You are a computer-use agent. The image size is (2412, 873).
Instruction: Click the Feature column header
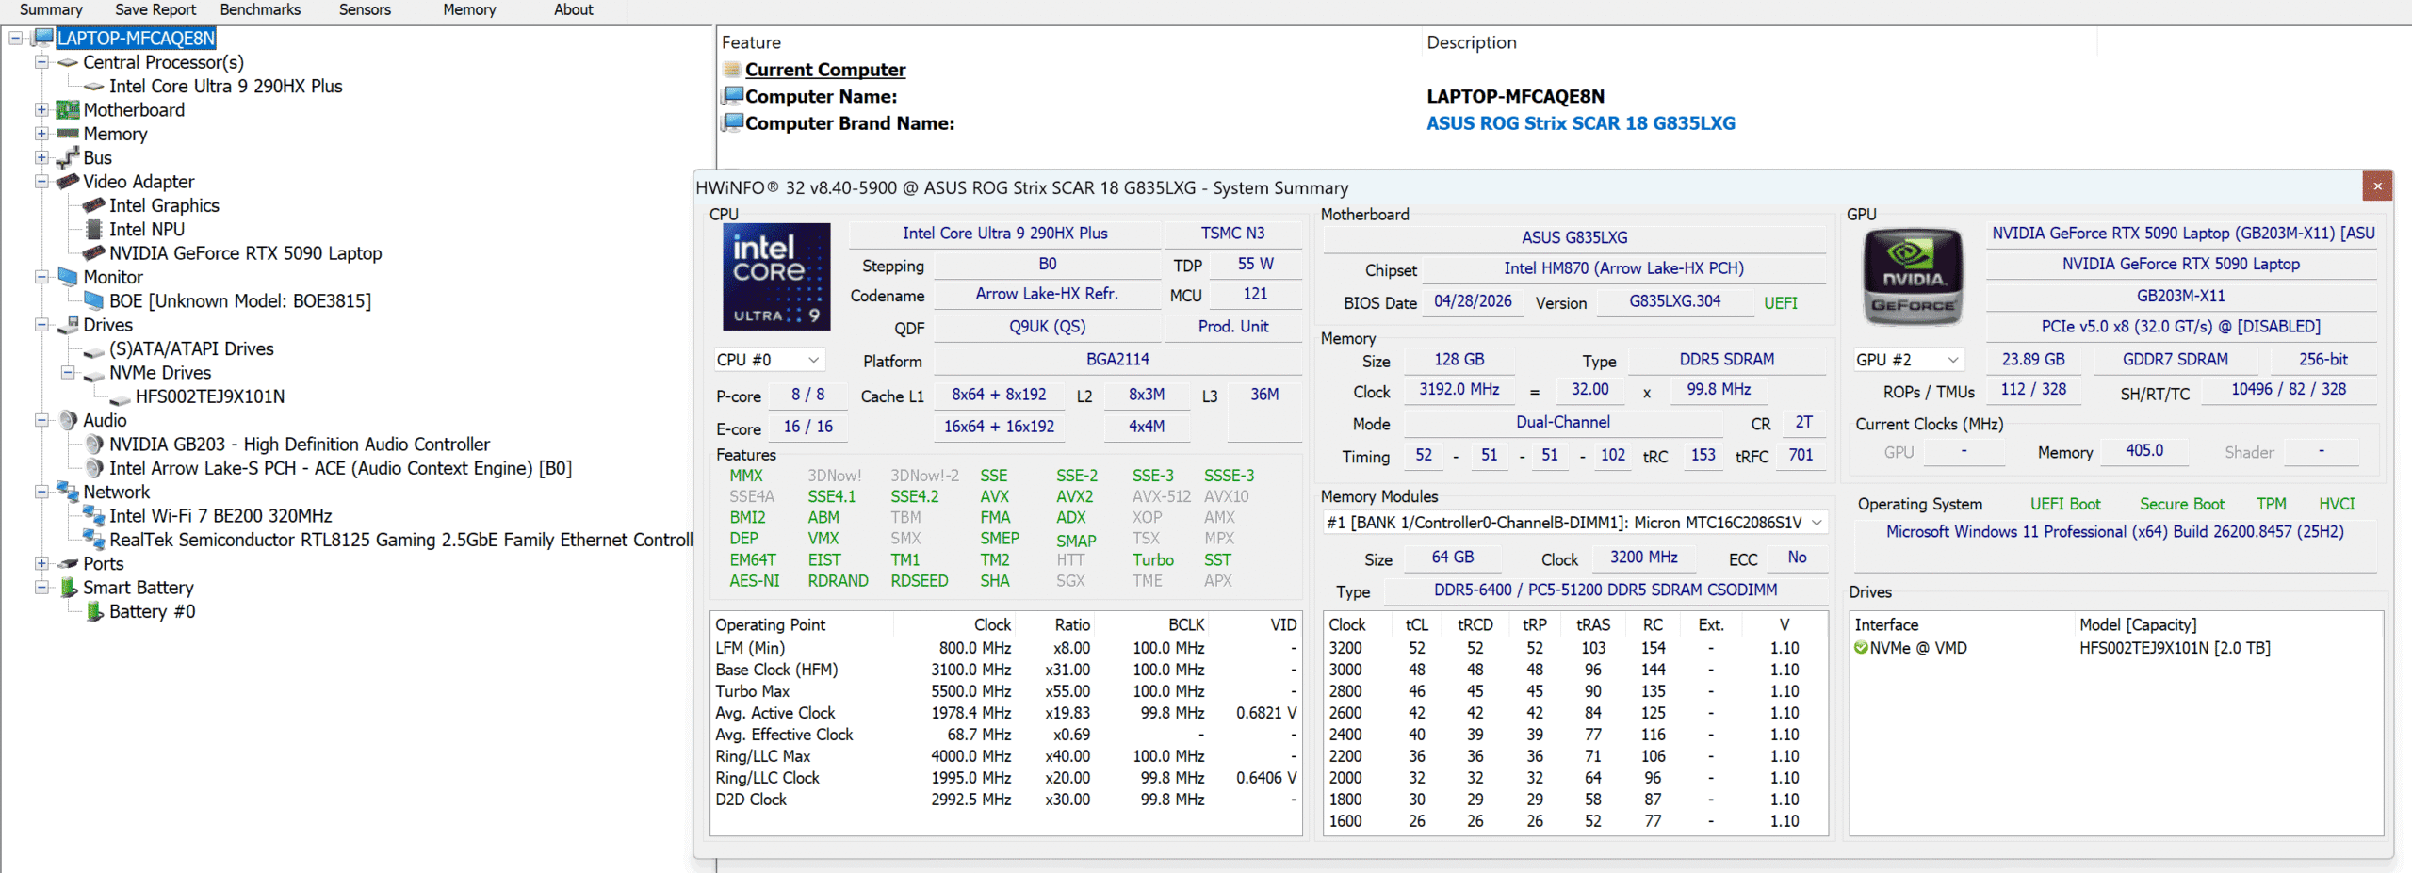pos(751,42)
